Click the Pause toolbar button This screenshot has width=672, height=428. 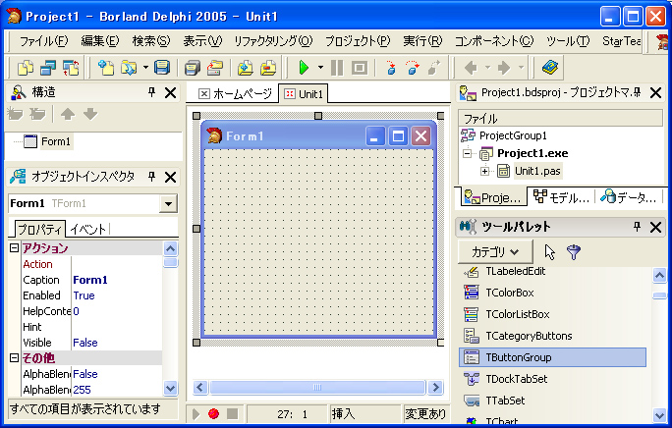pyautogui.click(x=337, y=68)
